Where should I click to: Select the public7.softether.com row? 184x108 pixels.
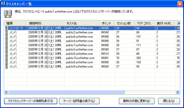click(92, 45)
